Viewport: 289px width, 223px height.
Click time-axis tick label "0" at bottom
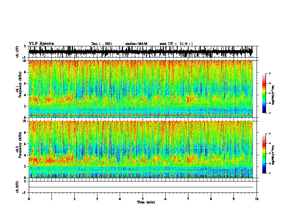click(29, 199)
